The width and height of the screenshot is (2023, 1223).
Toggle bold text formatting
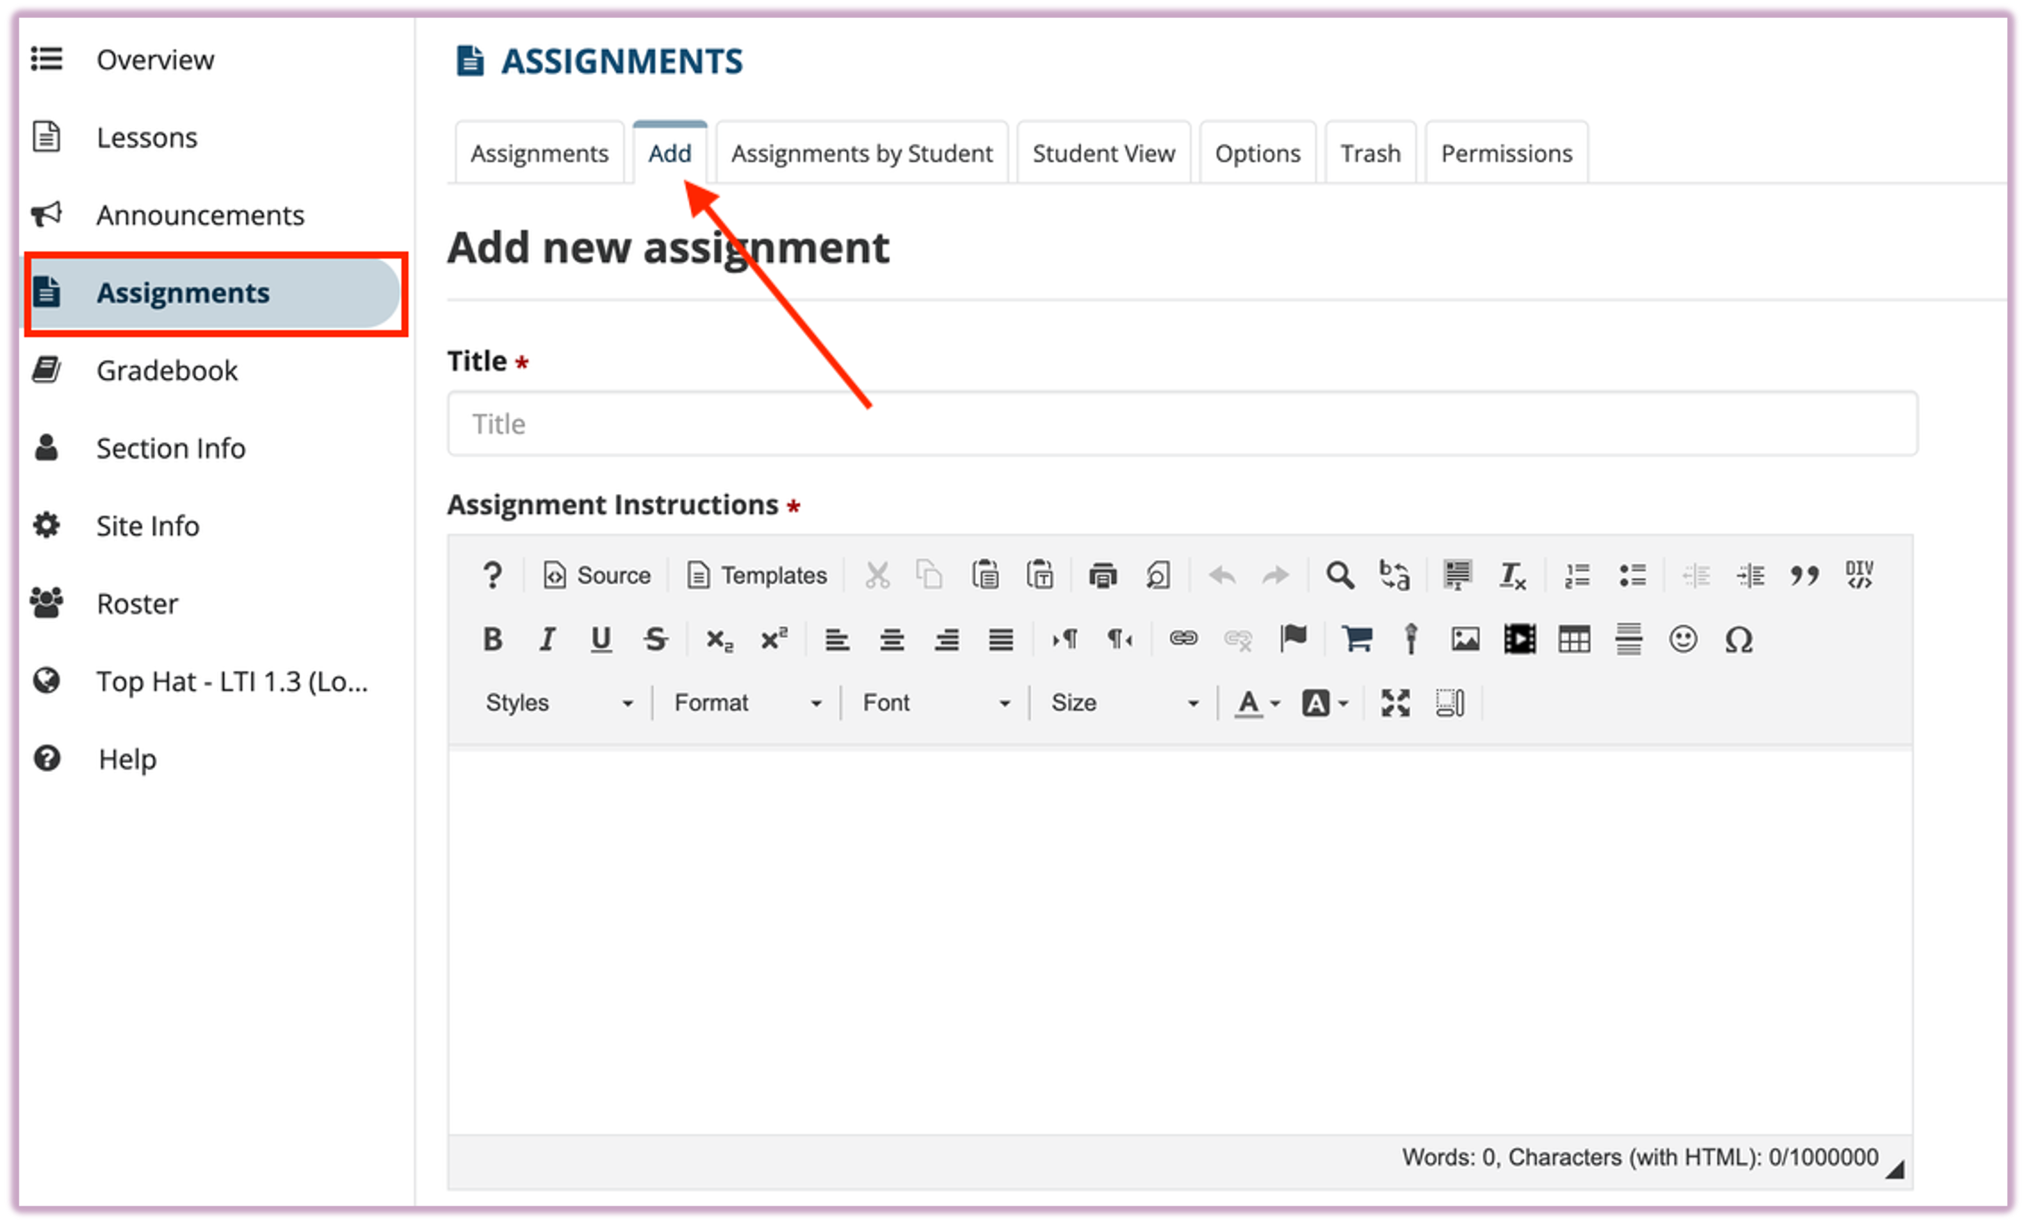pyautogui.click(x=493, y=639)
